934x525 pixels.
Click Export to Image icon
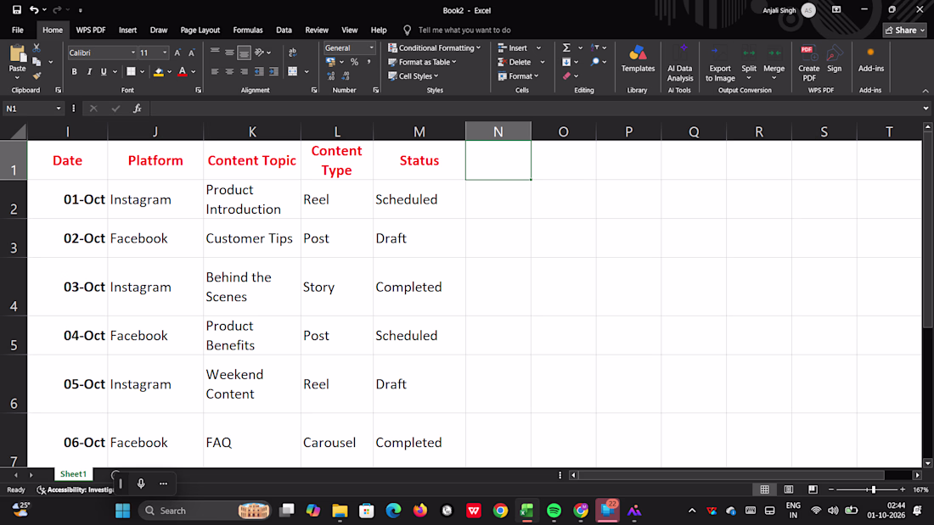[719, 63]
